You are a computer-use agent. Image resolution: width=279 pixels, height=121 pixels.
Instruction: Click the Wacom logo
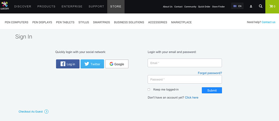(x=5, y=6)
